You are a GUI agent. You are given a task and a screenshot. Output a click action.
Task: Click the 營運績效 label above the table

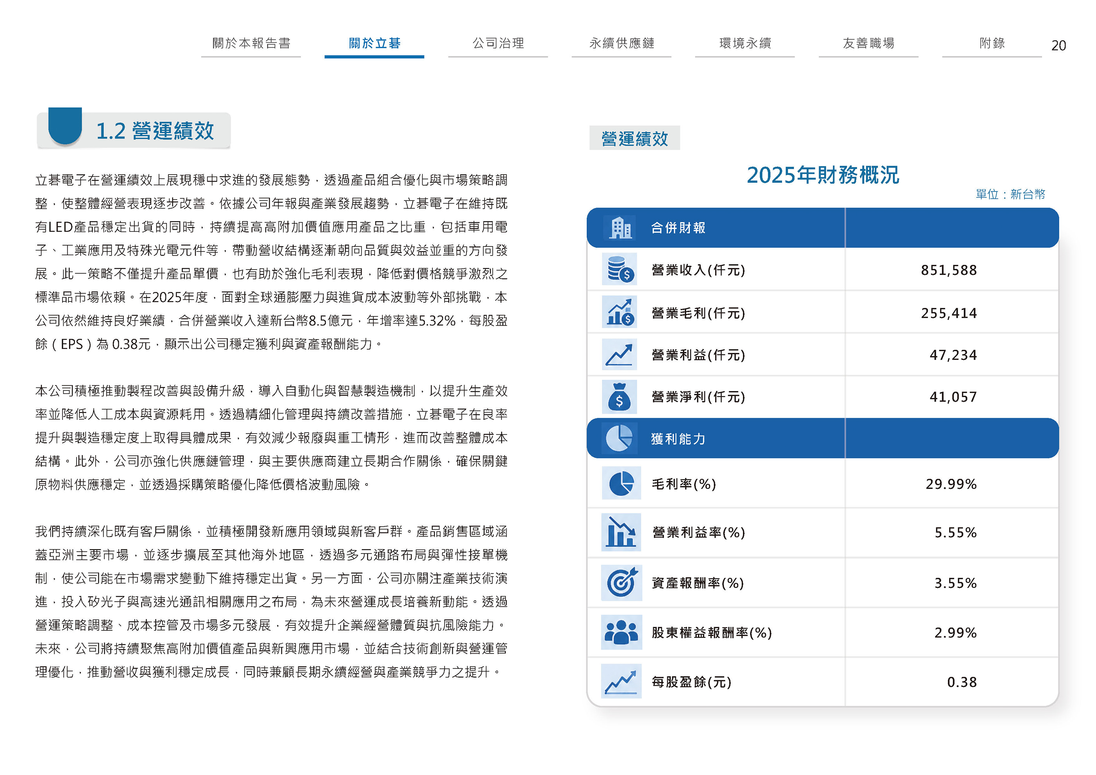[634, 139]
